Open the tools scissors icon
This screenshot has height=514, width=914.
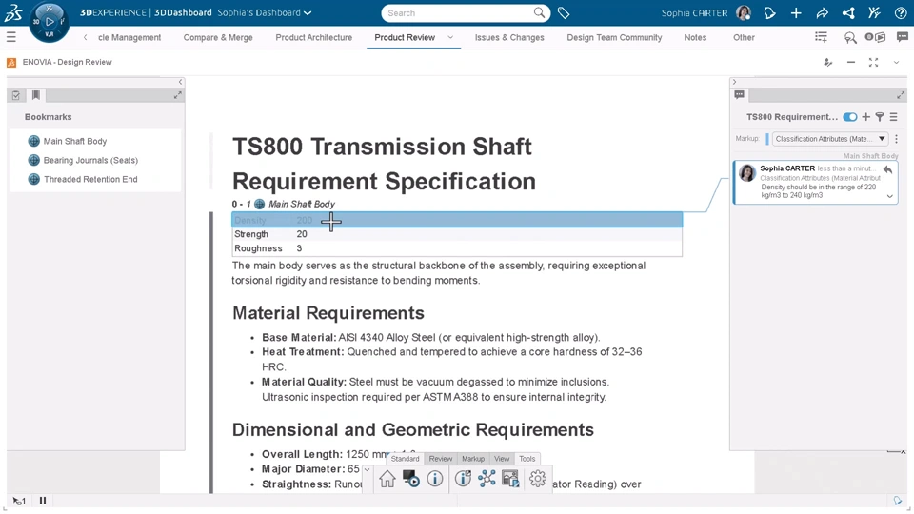point(874,12)
